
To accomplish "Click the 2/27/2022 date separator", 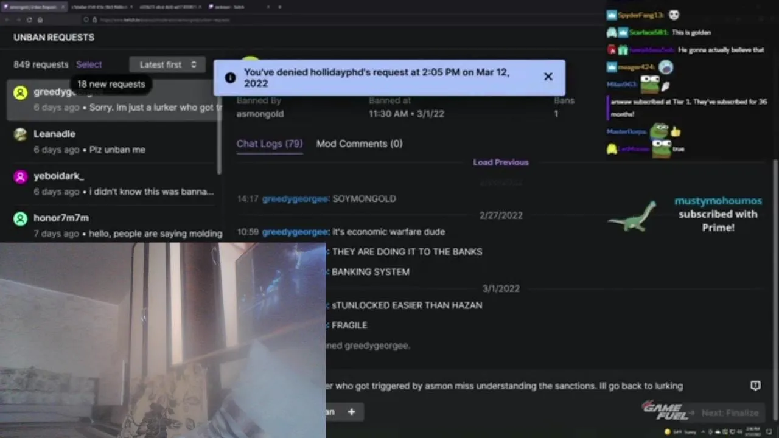I will click(x=501, y=215).
